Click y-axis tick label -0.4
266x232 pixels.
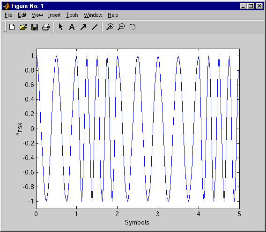tap(29, 158)
